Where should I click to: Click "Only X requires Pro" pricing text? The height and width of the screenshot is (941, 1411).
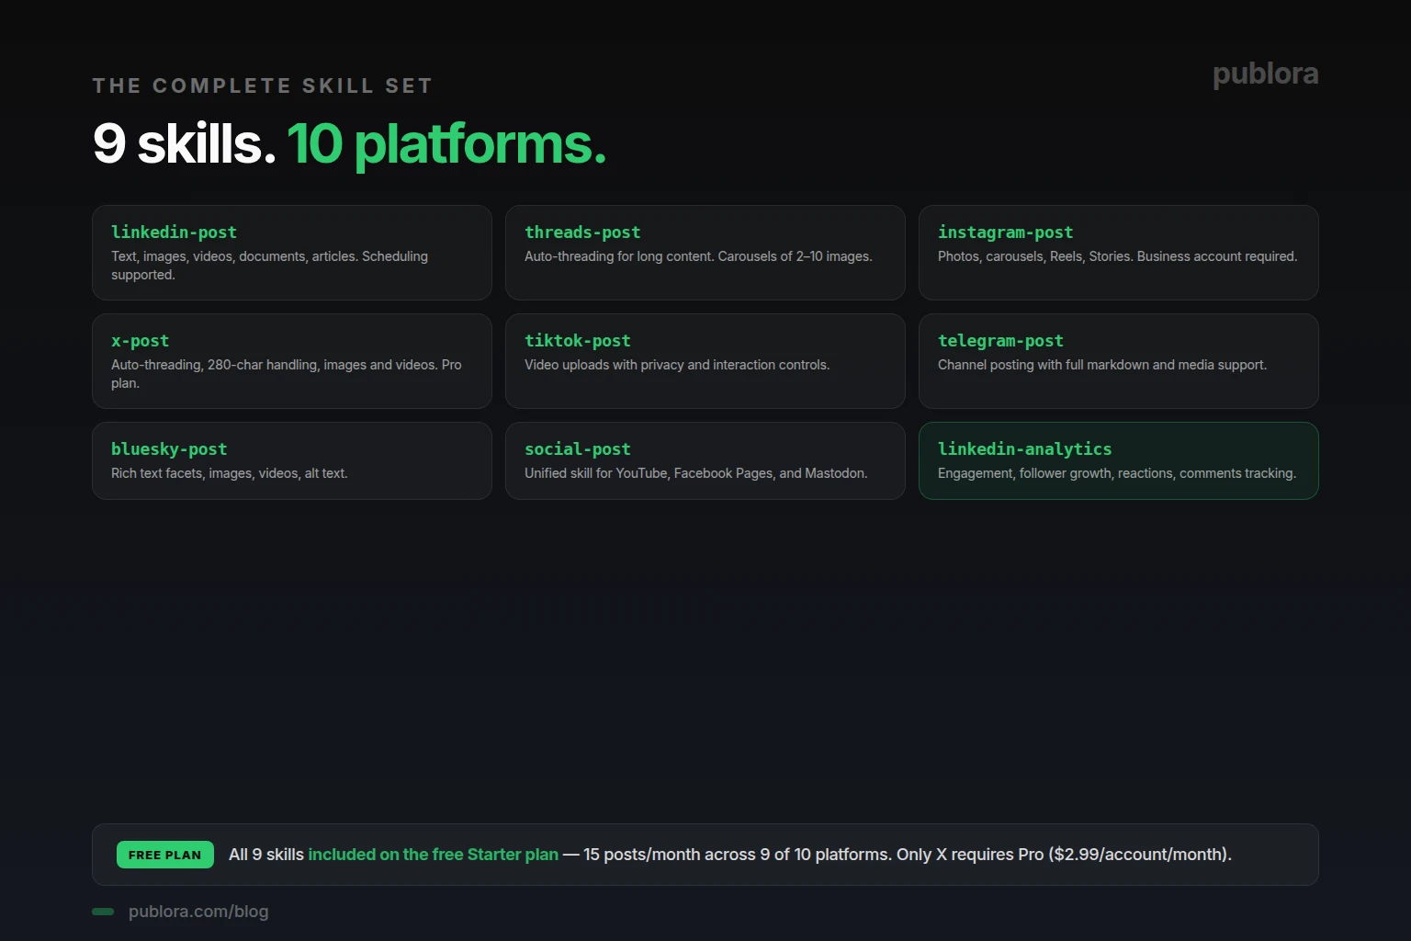tap(1064, 855)
